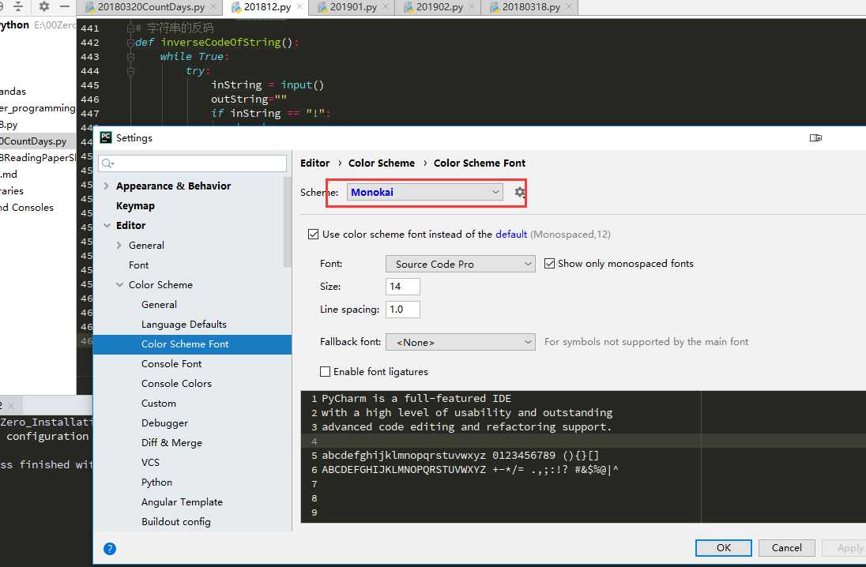Click the search magnifier icon in Settings
This screenshot has width=866, height=567.
107,163
